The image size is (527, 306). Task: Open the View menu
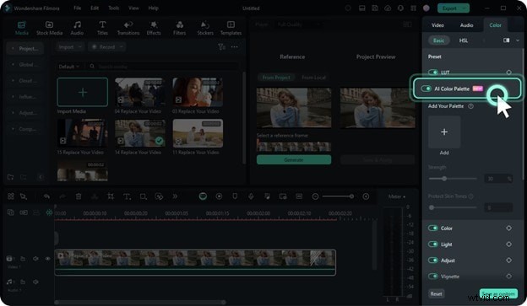click(x=133, y=8)
